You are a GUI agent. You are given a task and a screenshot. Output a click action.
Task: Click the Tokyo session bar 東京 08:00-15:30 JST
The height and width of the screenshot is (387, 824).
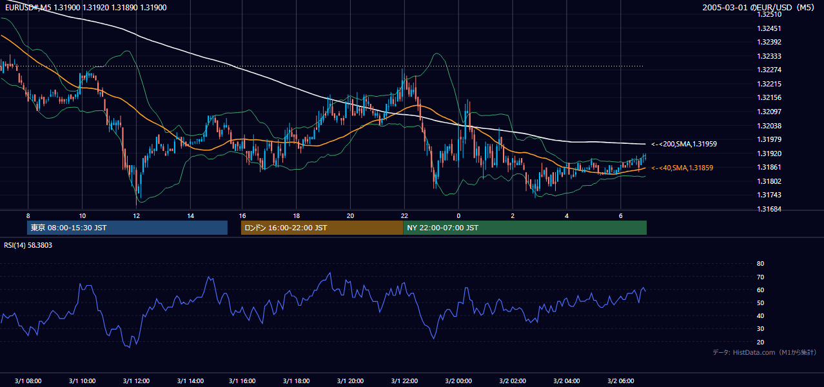pyautogui.click(x=127, y=228)
